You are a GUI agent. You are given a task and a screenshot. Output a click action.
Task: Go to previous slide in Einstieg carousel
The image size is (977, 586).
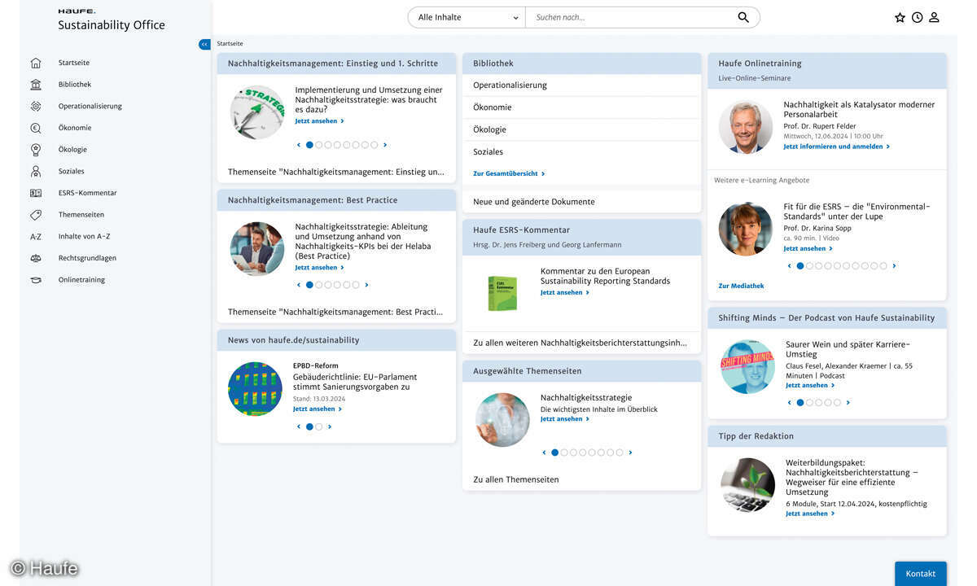(x=299, y=145)
